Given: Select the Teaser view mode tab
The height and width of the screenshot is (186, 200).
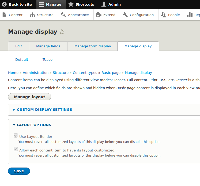Looking at the screenshot, I should click(x=48, y=60).
